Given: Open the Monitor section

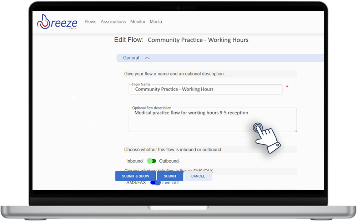Looking at the screenshot, I should tap(138, 22).
